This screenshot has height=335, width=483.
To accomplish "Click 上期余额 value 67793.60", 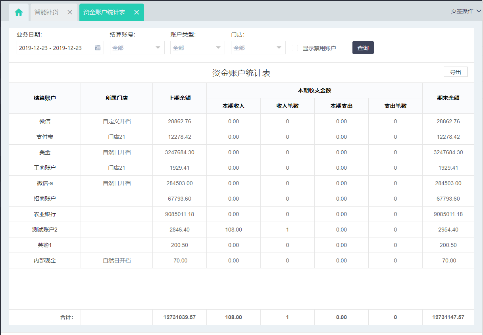I will 180,199.
